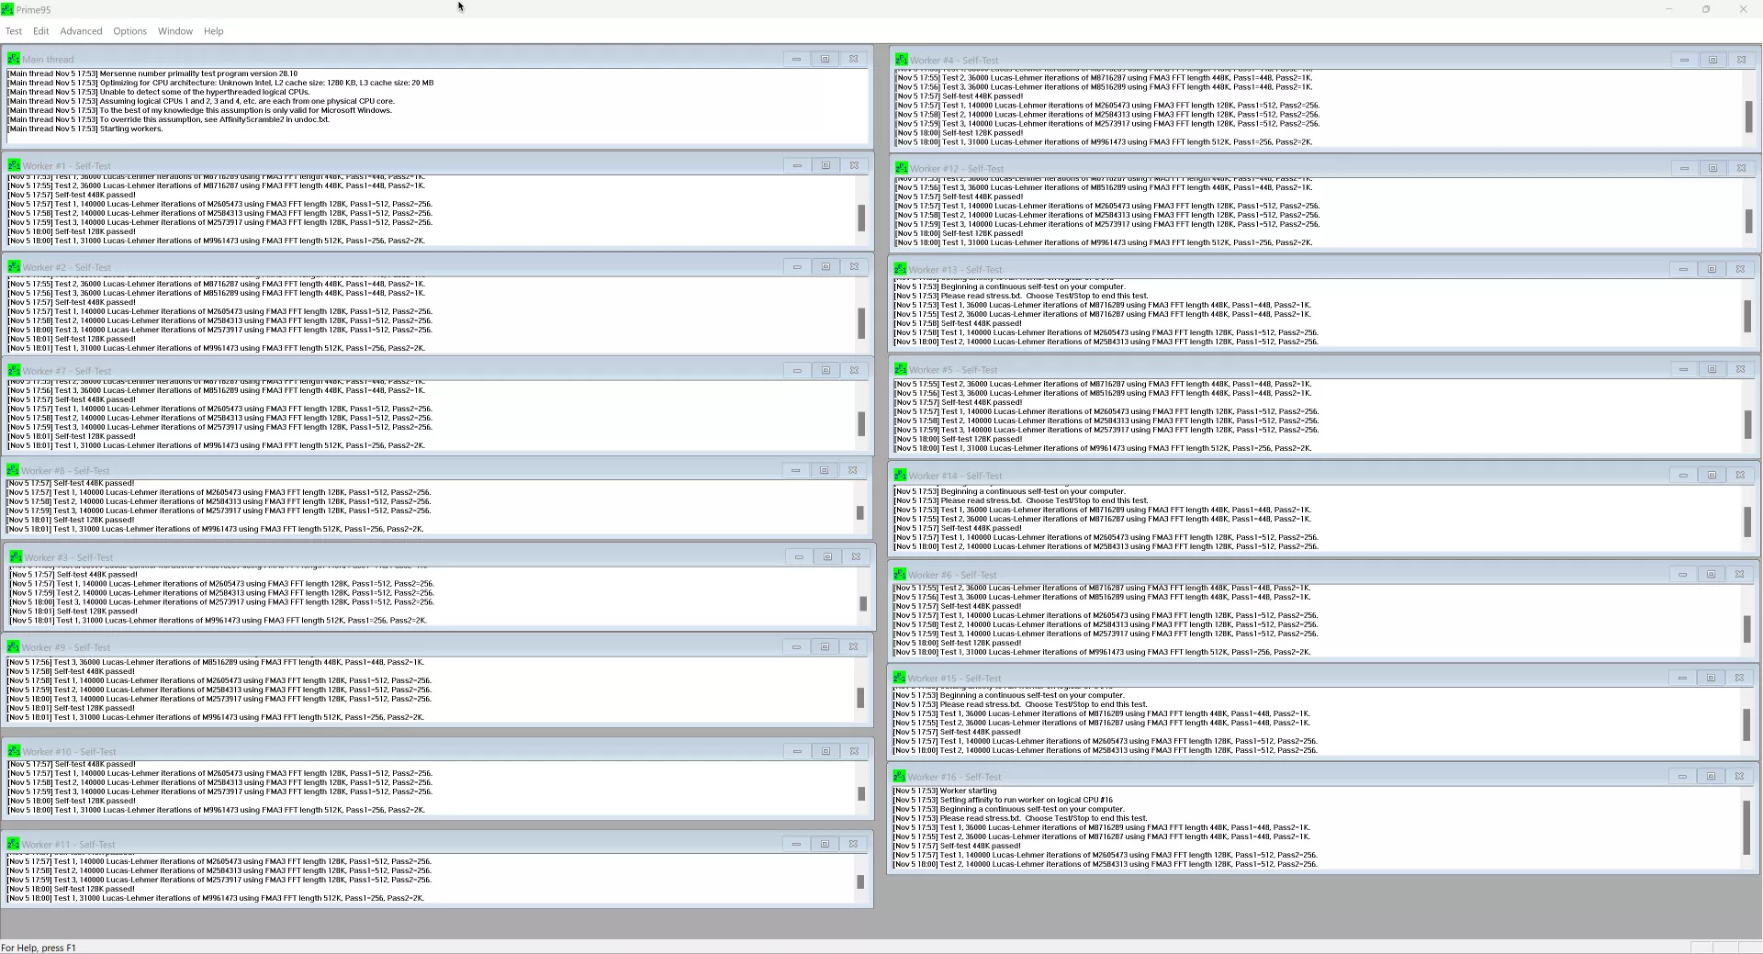Maximize the Worker #14 window
Screen dimensions: 1763x954
[1712, 475]
